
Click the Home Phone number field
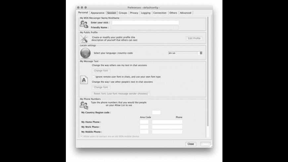click(x=167, y=122)
